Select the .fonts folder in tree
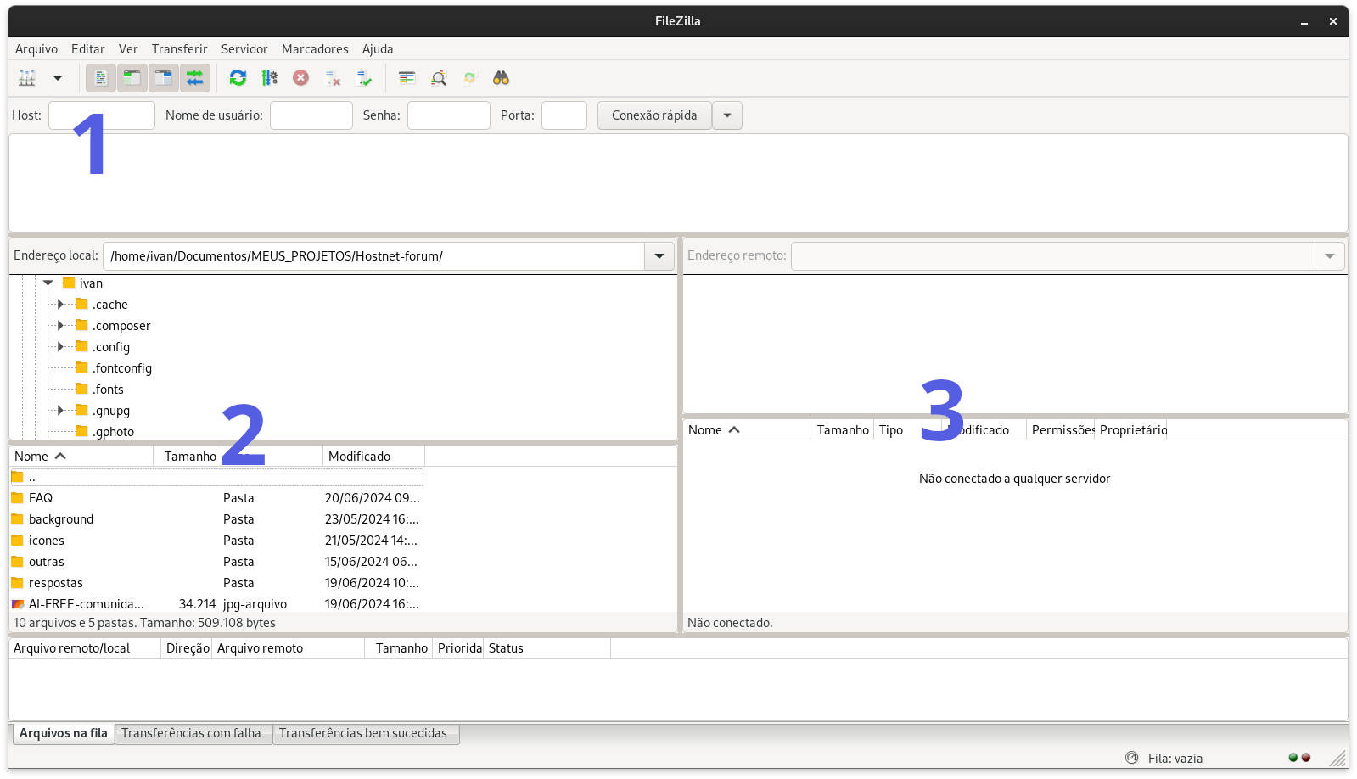This screenshot has width=1357, height=779. tap(108, 389)
